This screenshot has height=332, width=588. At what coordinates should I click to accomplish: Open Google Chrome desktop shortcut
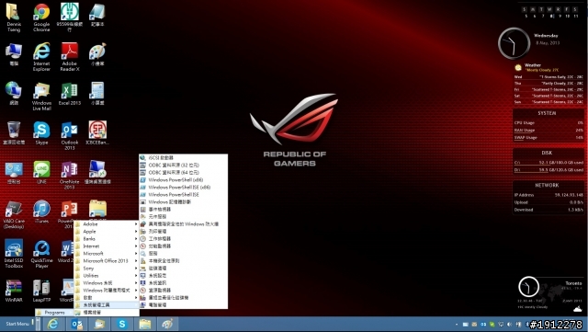pyautogui.click(x=41, y=17)
